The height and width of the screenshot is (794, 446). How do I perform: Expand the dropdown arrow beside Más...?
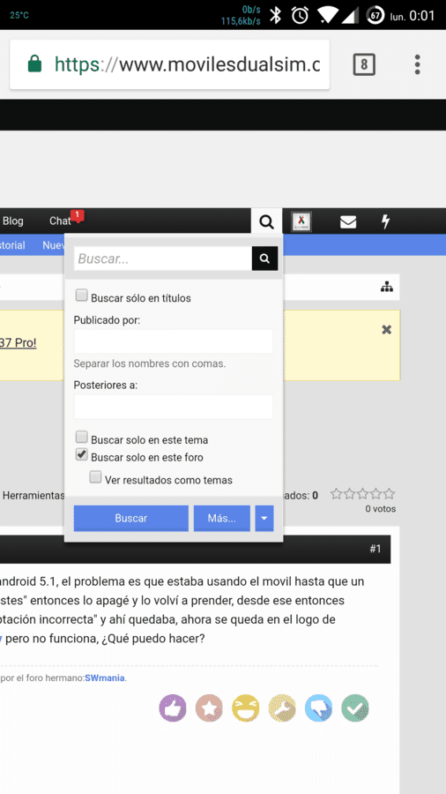(264, 519)
